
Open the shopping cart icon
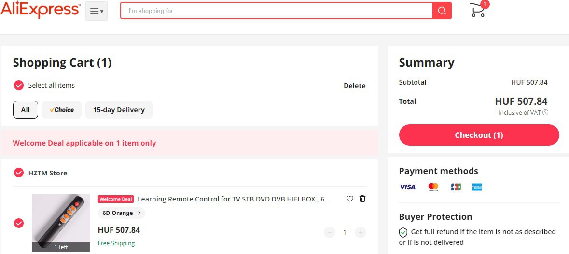(478, 10)
